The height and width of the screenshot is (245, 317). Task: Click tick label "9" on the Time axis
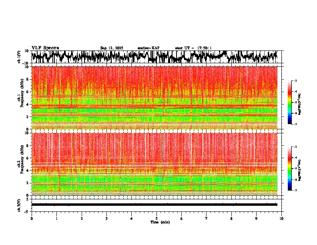click(x=256, y=219)
